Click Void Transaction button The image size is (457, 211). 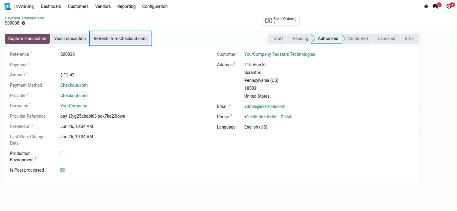pos(70,39)
